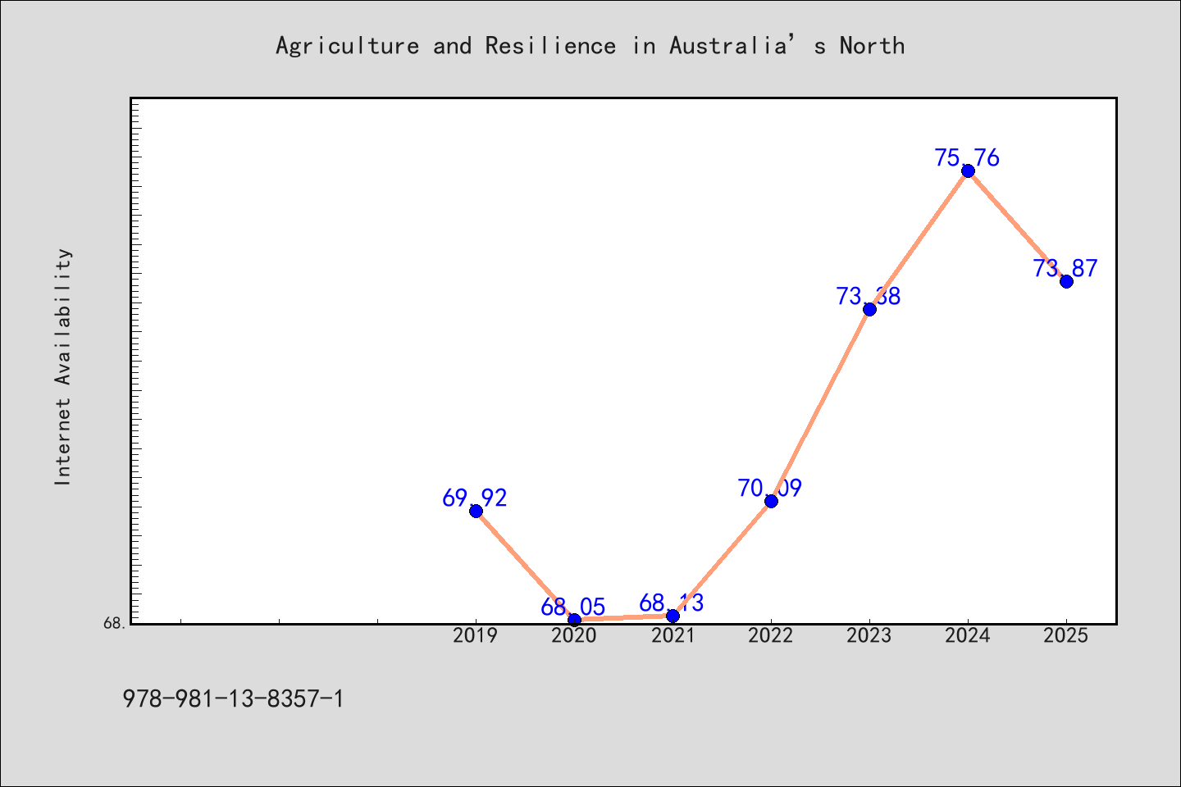Viewport: 1181px width, 787px height.
Task: Click the 2024 data point marker
Action: [968, 171]
